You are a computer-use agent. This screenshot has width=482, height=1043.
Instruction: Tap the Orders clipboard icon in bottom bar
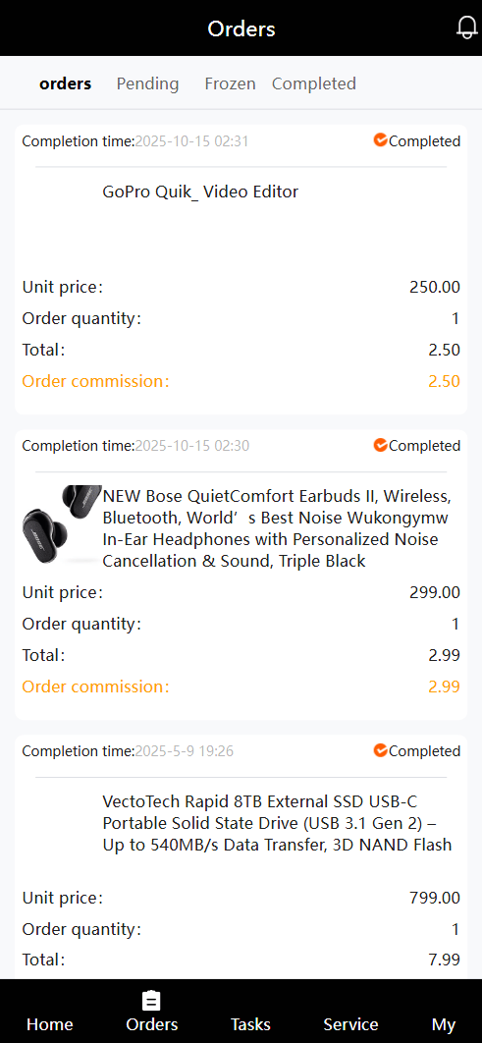[x=151, y=1001]
